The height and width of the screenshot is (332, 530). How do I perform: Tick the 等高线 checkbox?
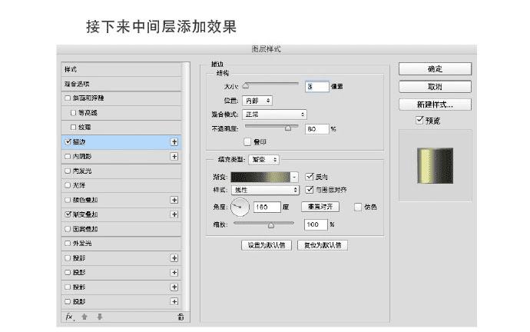click(73, 113)
